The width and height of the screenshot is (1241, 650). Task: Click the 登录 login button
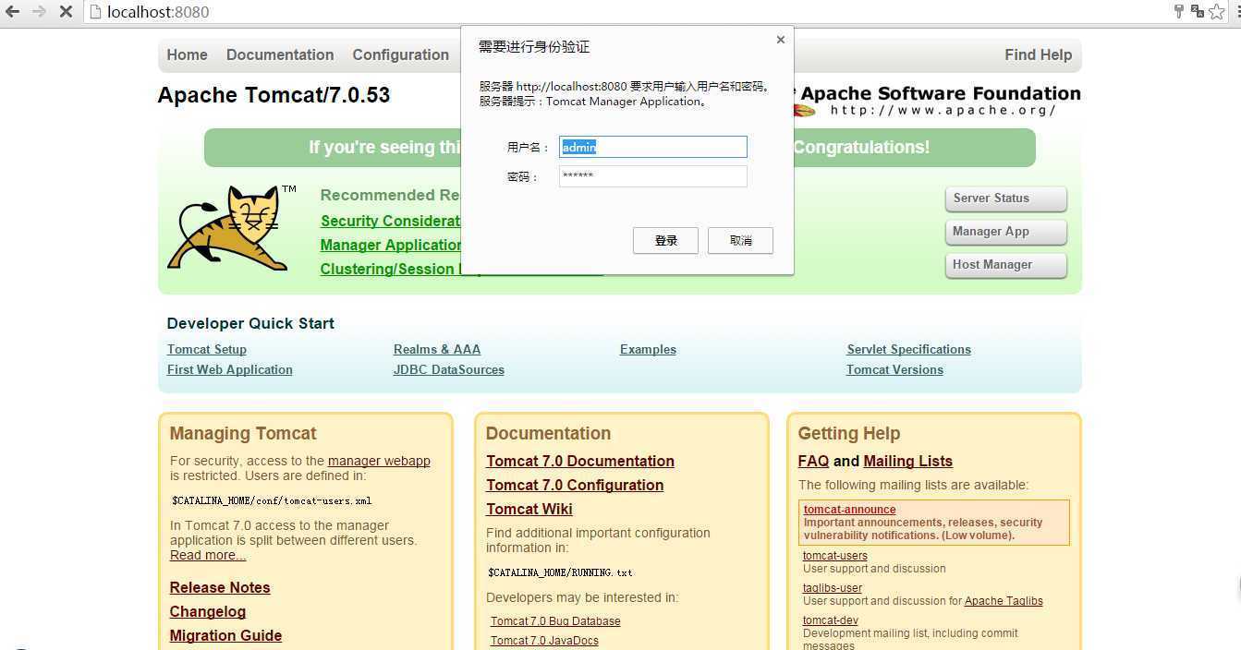tap(665, 240)
